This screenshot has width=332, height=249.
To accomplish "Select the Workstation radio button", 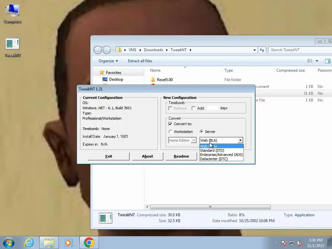I will pyautogui.click(x=170, y=132).
